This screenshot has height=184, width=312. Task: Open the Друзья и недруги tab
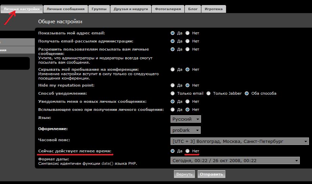131,9
